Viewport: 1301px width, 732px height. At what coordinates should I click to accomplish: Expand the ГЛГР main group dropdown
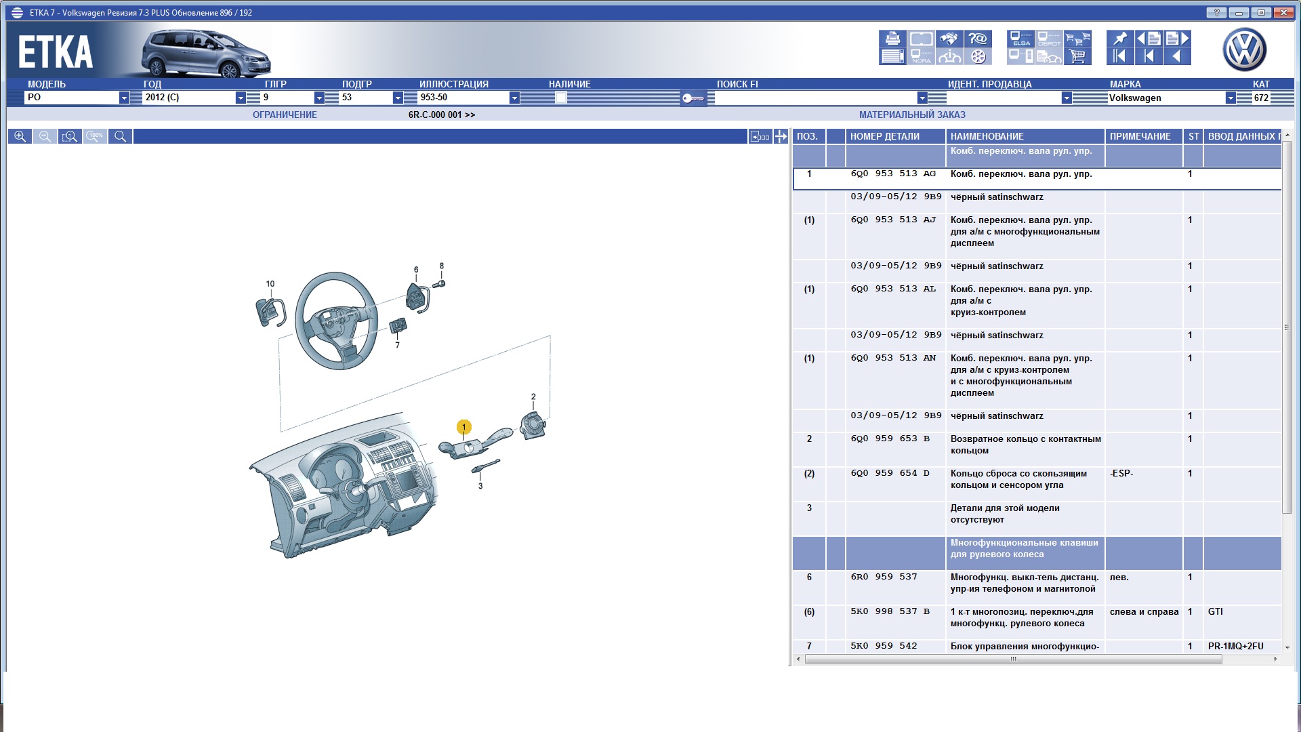[x=319, y=98]
